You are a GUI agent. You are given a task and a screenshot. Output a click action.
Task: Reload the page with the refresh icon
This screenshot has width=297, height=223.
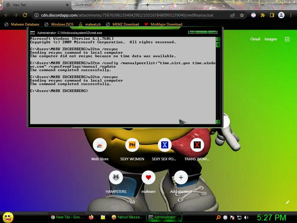(x=25, y=15)
